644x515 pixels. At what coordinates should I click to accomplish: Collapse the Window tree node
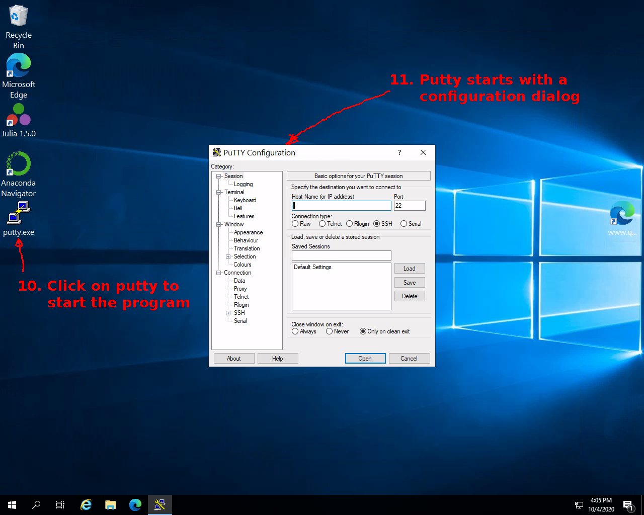tap(219, 224)
